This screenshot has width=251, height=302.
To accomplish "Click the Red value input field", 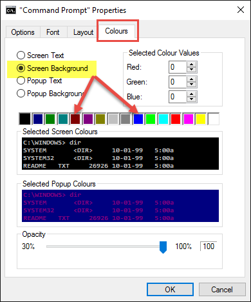I will click(x=178, y=67).
